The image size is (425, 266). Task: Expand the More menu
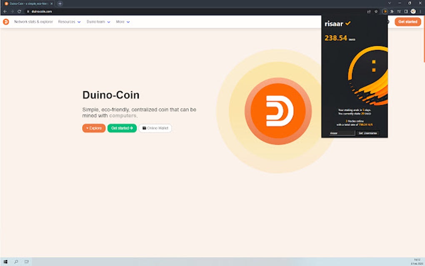(122, 22)
